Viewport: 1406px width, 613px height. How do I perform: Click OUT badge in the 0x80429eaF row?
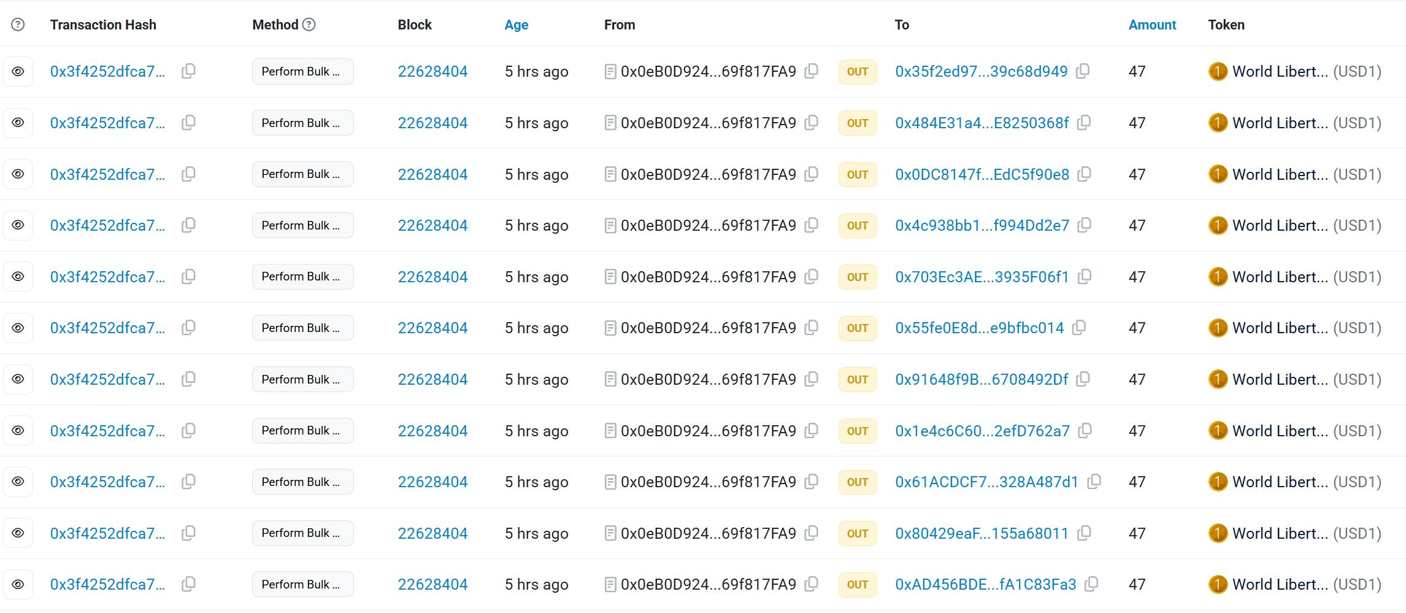tap(857, 533)
